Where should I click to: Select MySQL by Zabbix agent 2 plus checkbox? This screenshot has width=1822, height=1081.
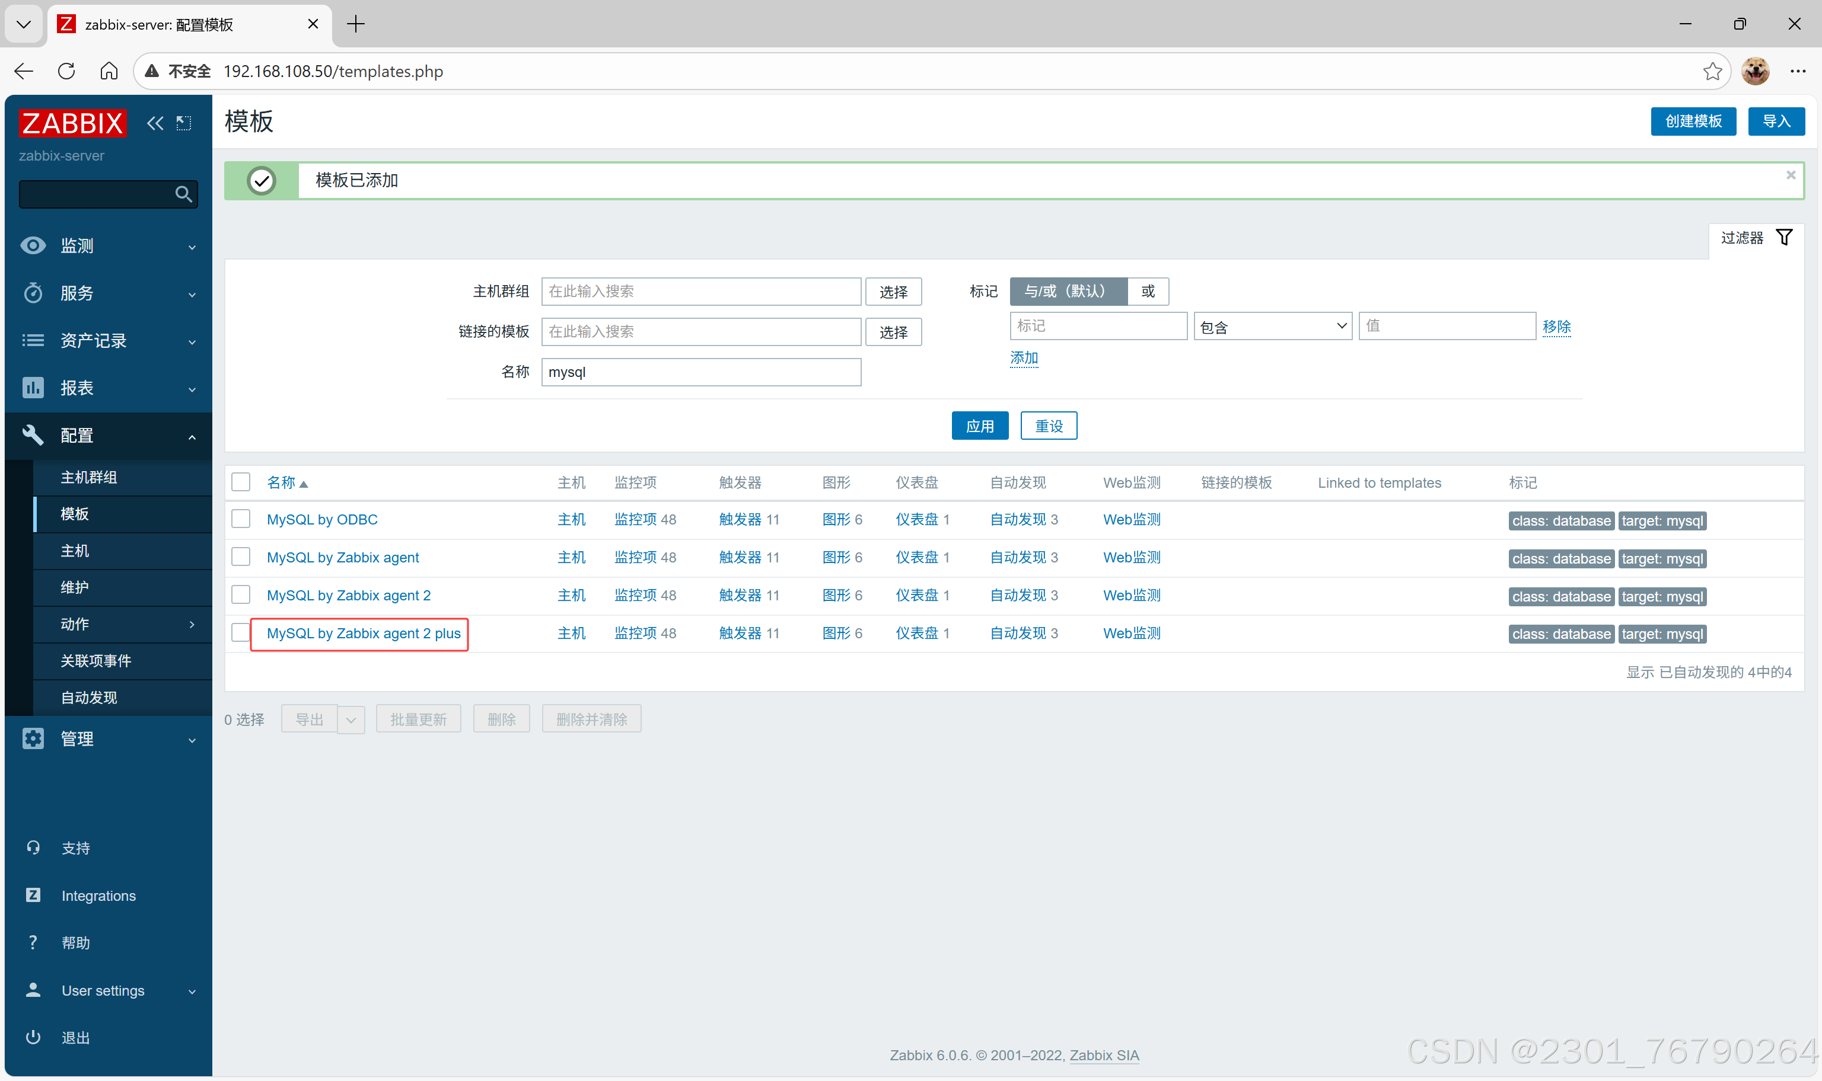pos(241,632)
